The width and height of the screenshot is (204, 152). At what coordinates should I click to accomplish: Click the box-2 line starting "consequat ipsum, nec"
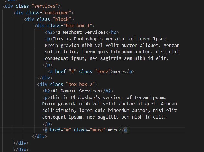tap(104, 117)
